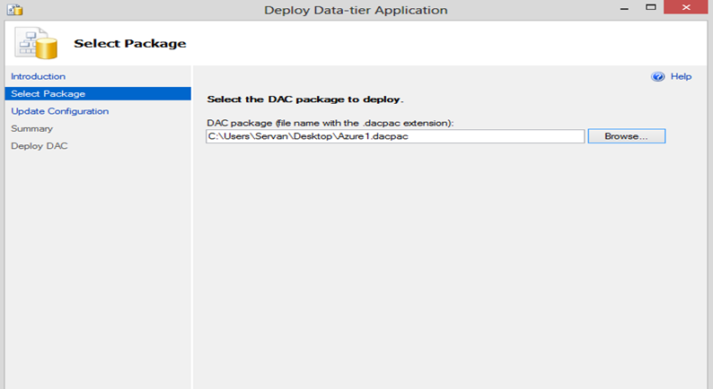Viewport: 713px width, 389px height.
Task: Click the DAC package file name label
Action: [330, 123]
